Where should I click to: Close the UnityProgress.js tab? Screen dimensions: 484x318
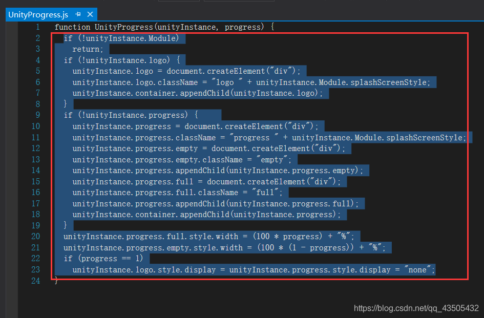point(90,14)
